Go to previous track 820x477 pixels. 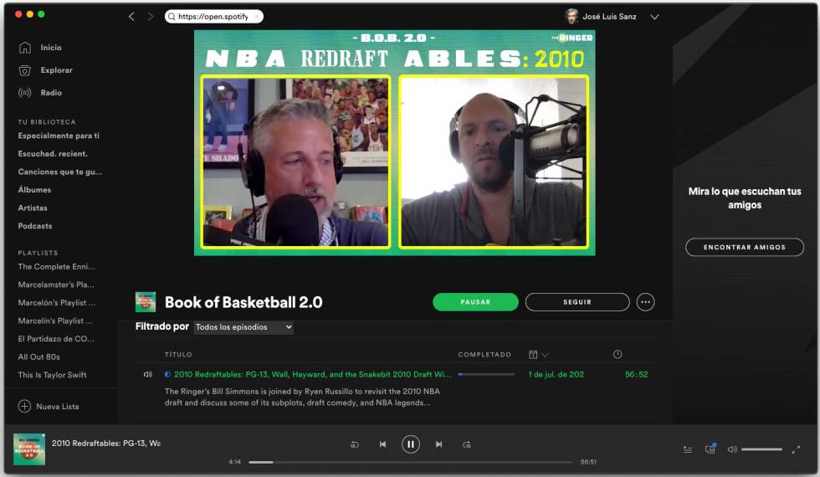click(383, 444)
